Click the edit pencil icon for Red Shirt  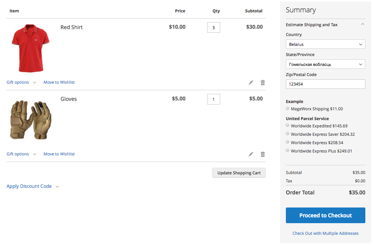tap(251, 83)
